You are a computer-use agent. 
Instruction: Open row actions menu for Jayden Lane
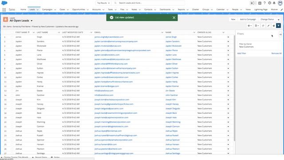[x=228, y=55]
